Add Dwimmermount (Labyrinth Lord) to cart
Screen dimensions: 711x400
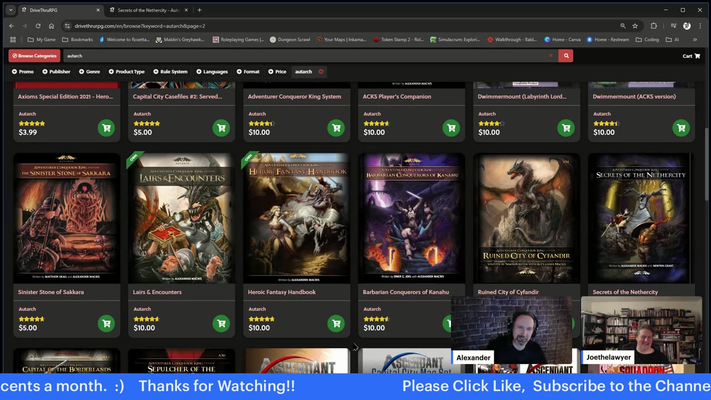point(566,128)
